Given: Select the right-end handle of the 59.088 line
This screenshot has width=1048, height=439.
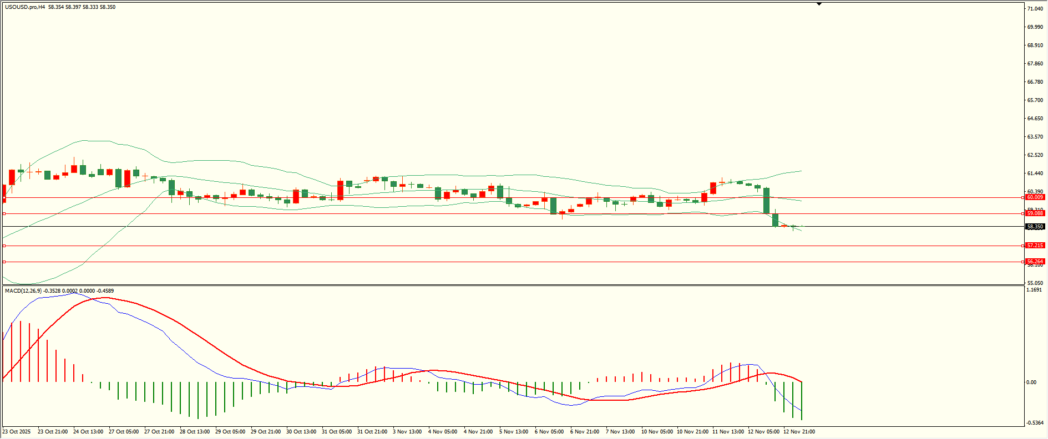Looking at the screenshot, I should pos(1023,213).
